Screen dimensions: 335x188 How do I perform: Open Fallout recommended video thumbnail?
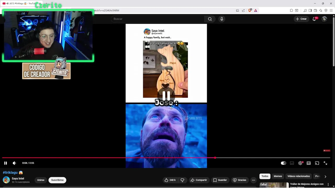pos(274,185)
